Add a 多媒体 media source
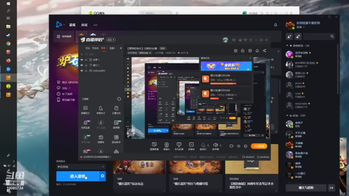The height and width of the screenshot is (196, 349). pos(191,146)
